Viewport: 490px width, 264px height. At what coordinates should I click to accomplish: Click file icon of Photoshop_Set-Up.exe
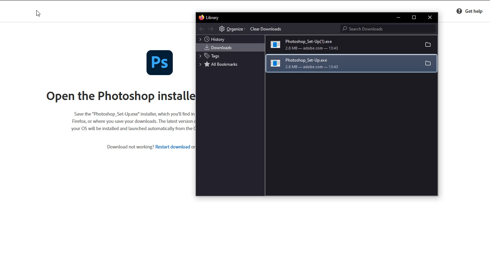275,63
